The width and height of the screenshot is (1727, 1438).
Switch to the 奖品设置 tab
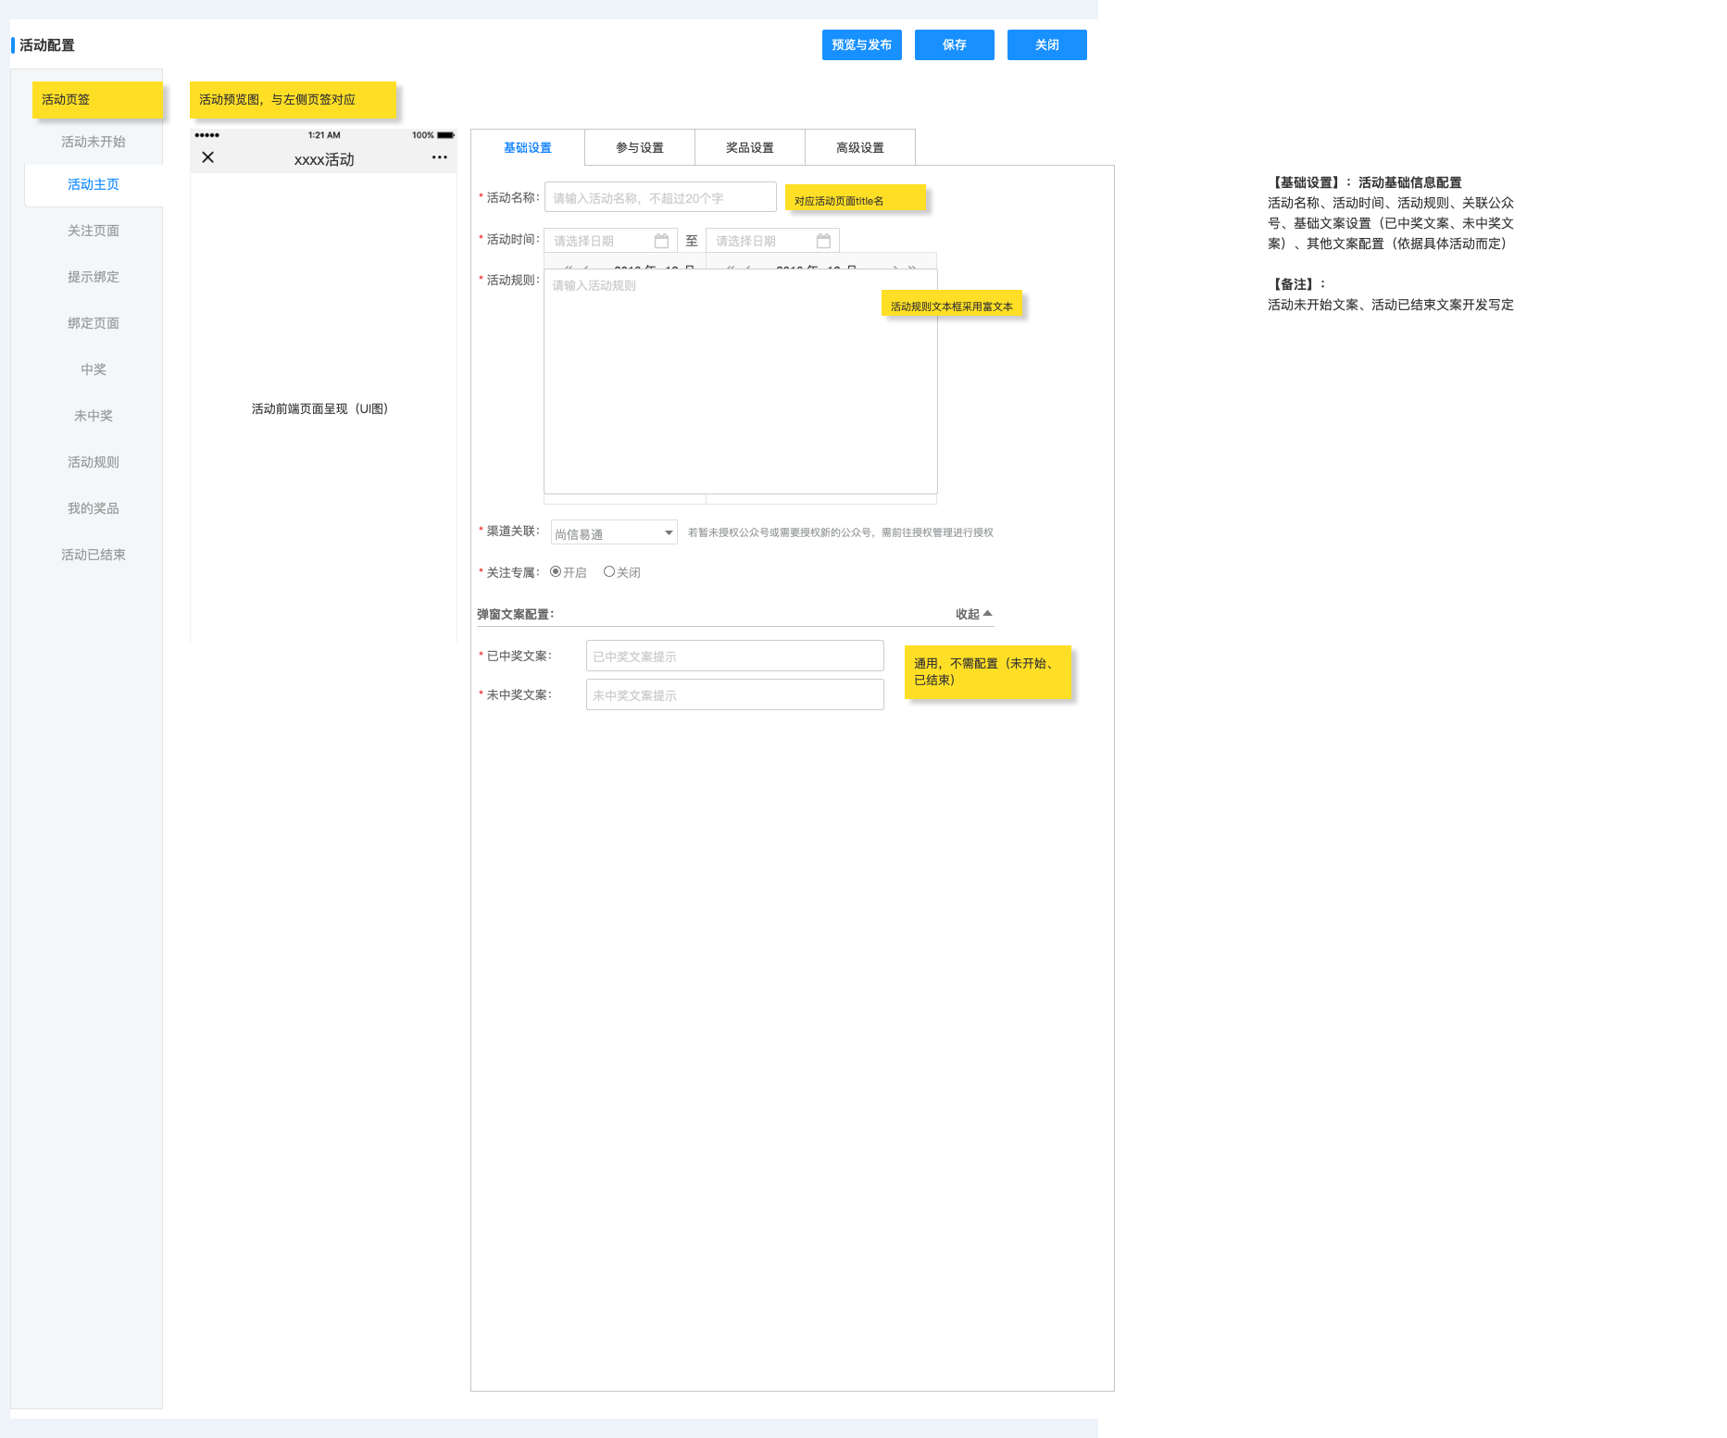(x=750, y=147)
